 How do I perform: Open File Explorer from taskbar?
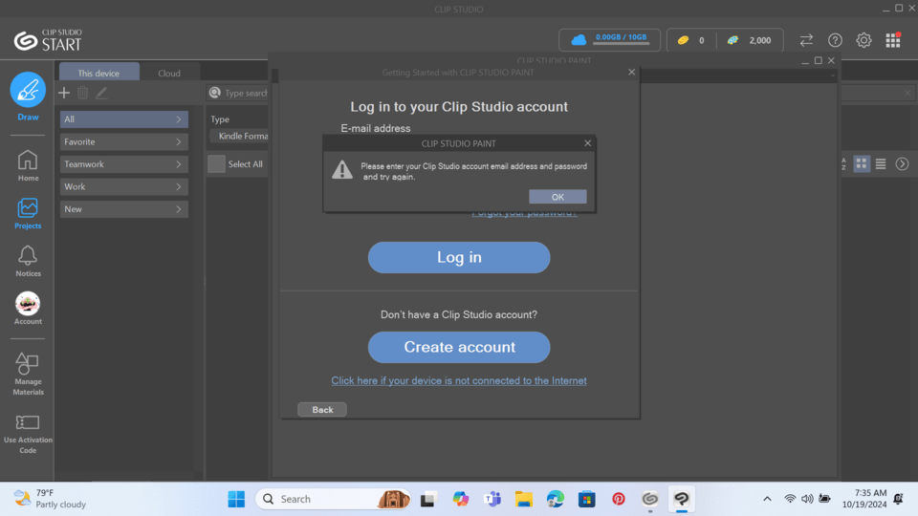click(x=523, y=499)
